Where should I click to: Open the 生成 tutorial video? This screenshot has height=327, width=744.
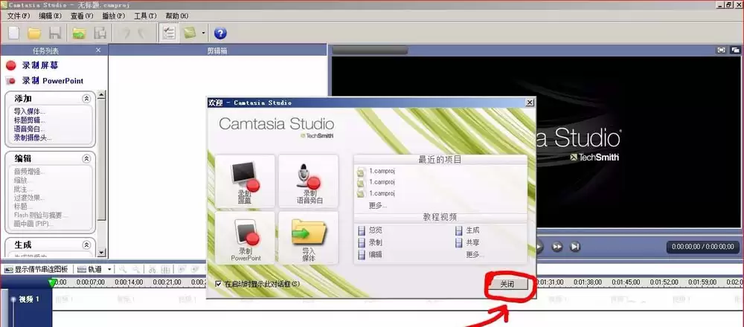click(x=467, y=230)
